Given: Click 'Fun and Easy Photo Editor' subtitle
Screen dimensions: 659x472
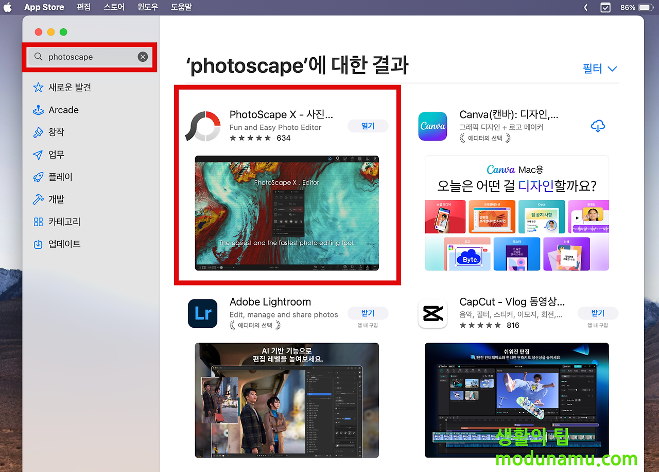Looking at the screenshot, I should coord(275,127).
